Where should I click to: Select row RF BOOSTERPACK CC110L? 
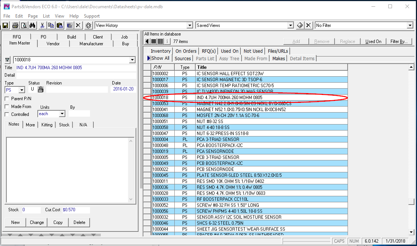[x=250, y=199]
